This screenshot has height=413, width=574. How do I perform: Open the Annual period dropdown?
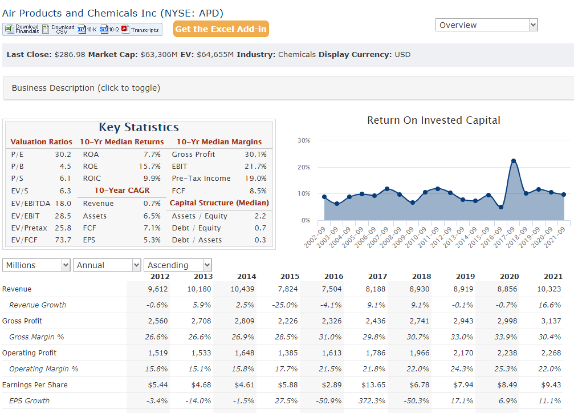(107, 265)
